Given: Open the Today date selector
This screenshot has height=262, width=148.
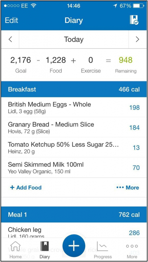Looking at the screenshot, I should pyautogui.click(x=74, y=39).
